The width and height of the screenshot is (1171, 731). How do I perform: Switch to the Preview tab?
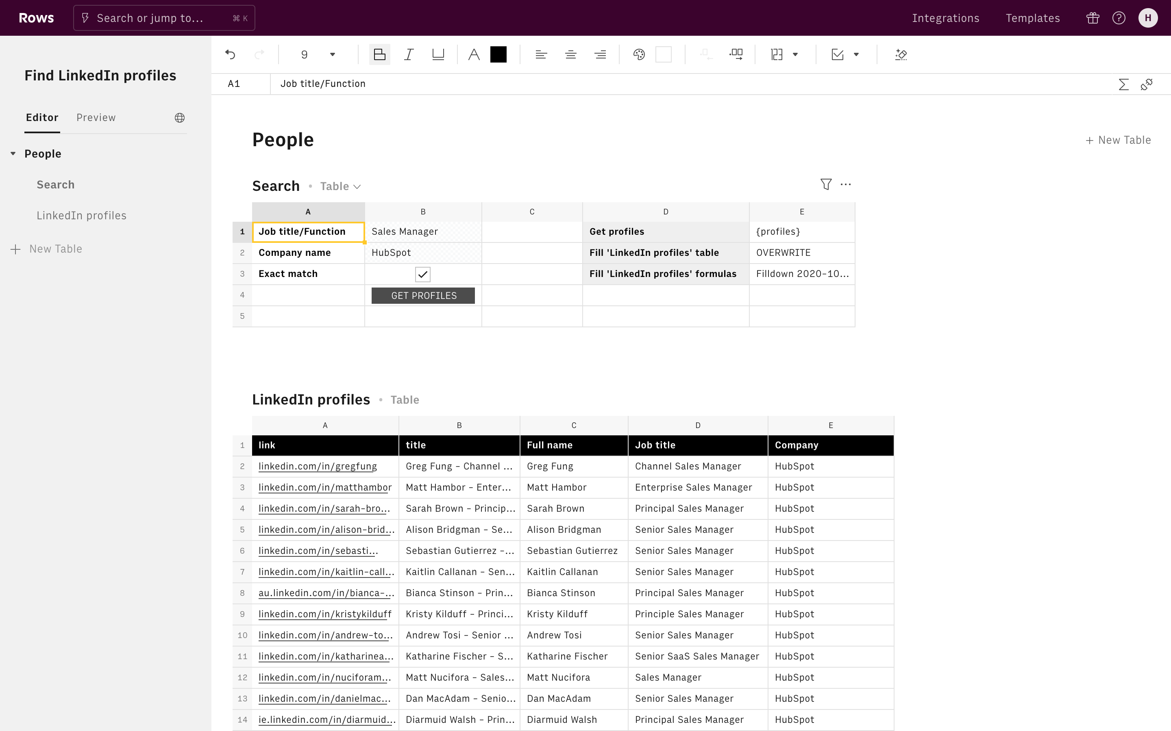click(x=96, y=117)
